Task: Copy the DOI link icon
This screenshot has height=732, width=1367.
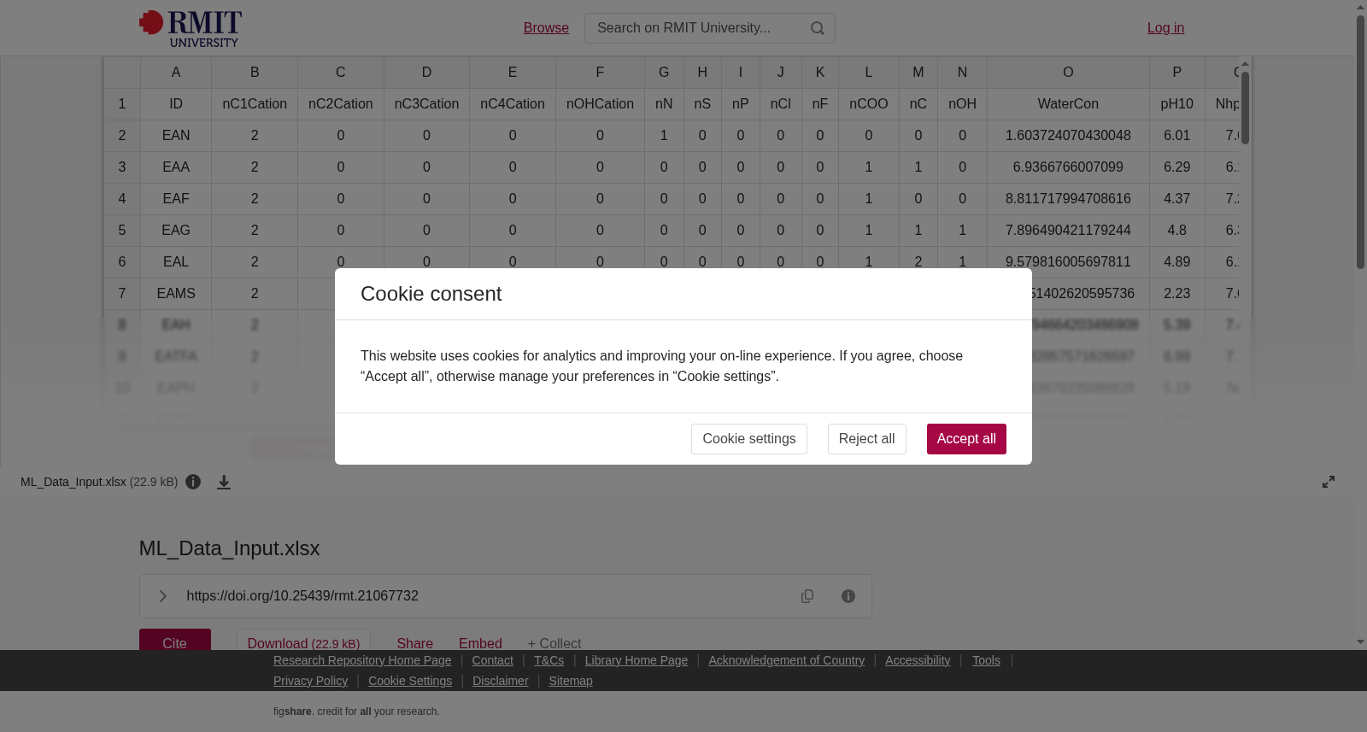Action: click(807, 596)
